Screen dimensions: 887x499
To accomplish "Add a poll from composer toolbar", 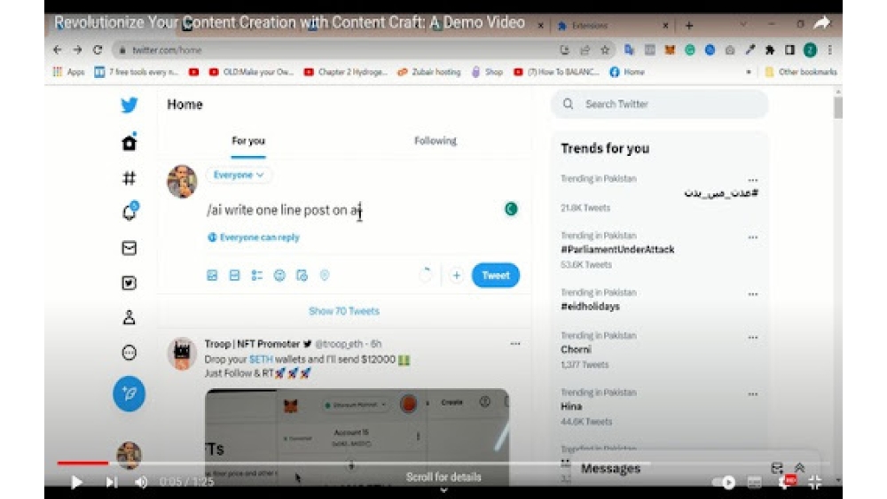I will pos(257,276).
